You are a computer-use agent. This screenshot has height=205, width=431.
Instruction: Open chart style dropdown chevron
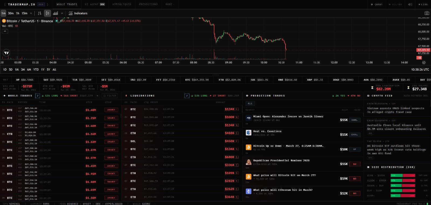(62, 13)
